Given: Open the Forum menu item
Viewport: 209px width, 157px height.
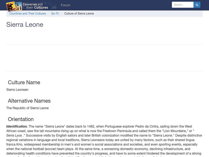Looking at the screenshot, I should [65, 5].
